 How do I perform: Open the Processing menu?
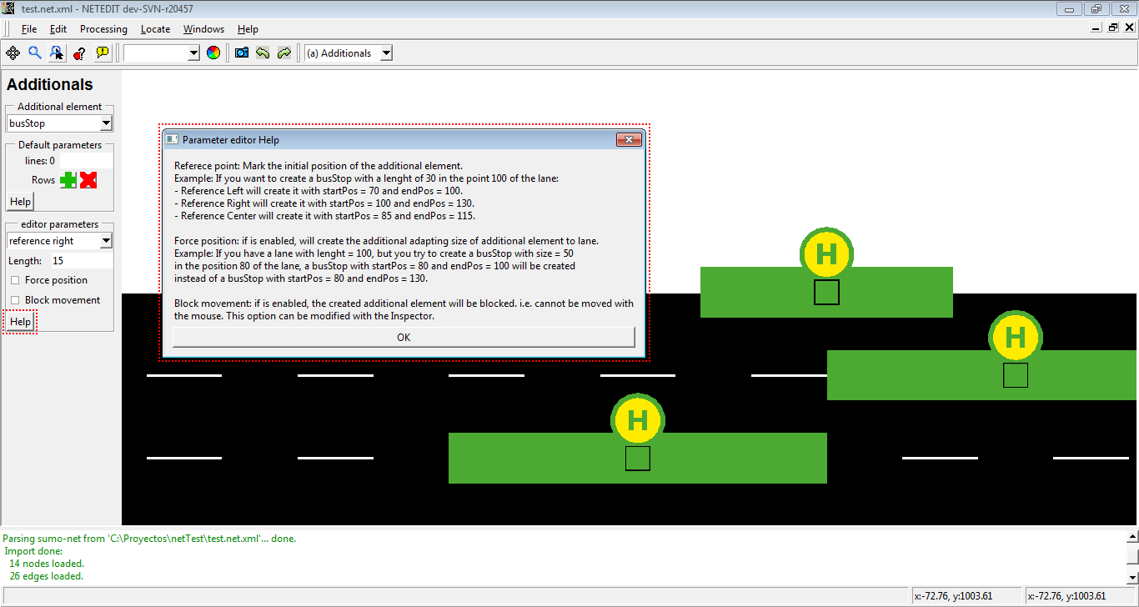pos(103,29)
